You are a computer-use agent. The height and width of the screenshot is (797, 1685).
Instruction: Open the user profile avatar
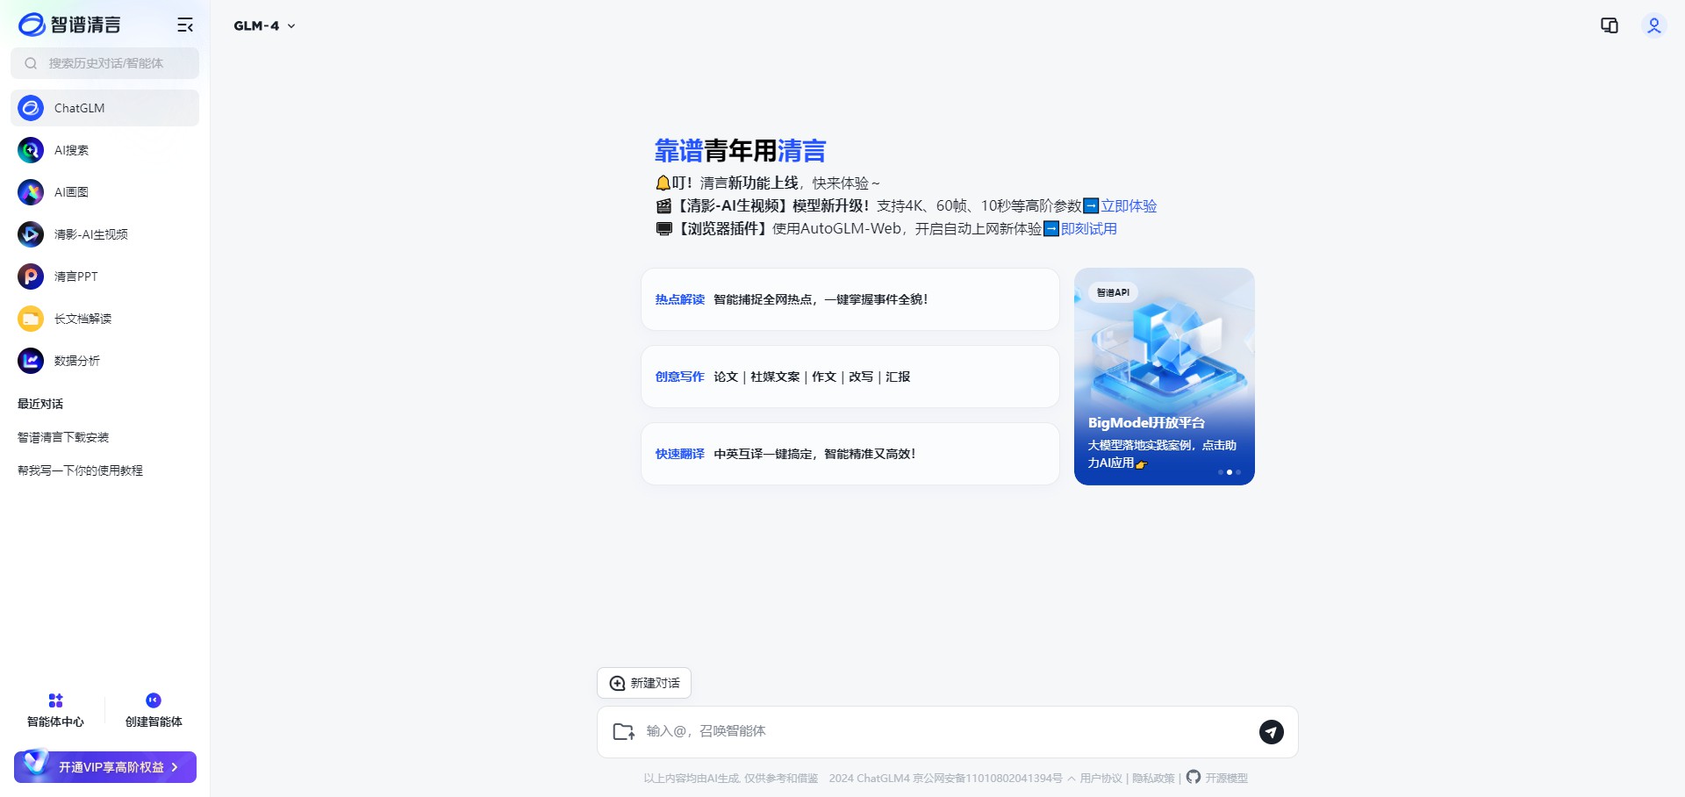coord(1654,25)
